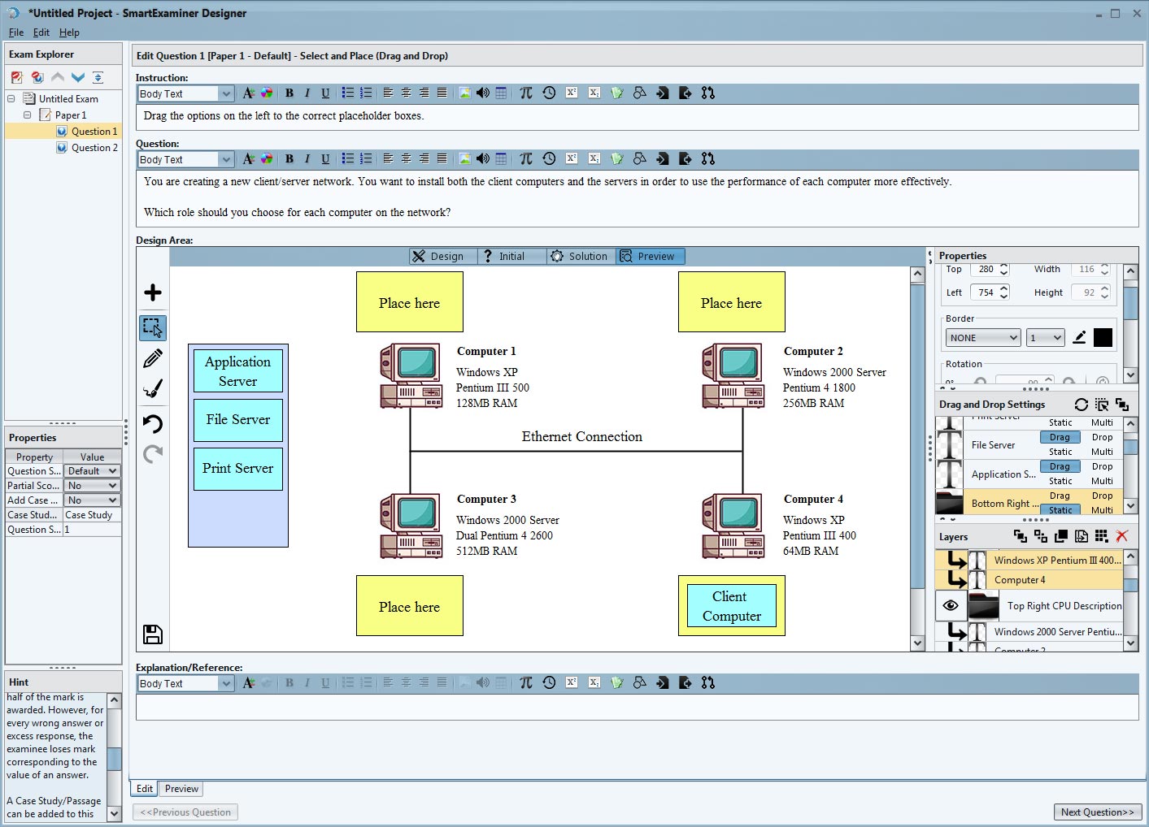Image resolution: width=1149 pixels, height=827 pixels.
Task: Set Application Server to Static mode
Action: tap(1060, 481)
